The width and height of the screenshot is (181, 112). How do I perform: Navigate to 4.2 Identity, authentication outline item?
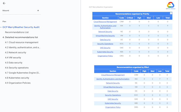click(x=23, y=47)
